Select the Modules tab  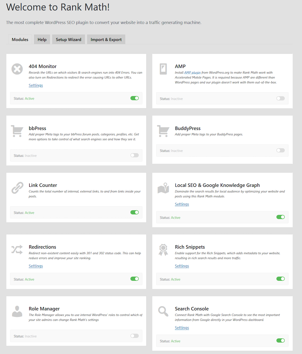point(20,40)
